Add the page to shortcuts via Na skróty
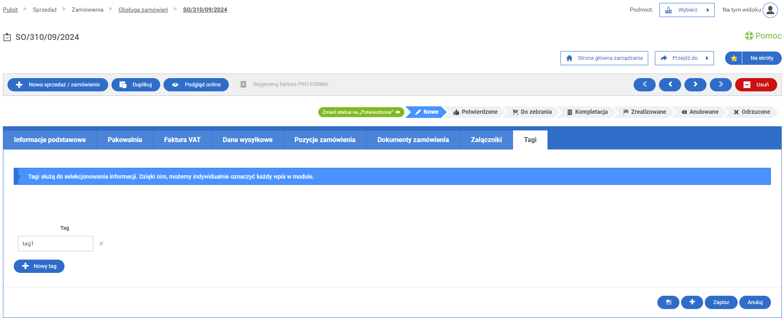 [x=753, y=58]
